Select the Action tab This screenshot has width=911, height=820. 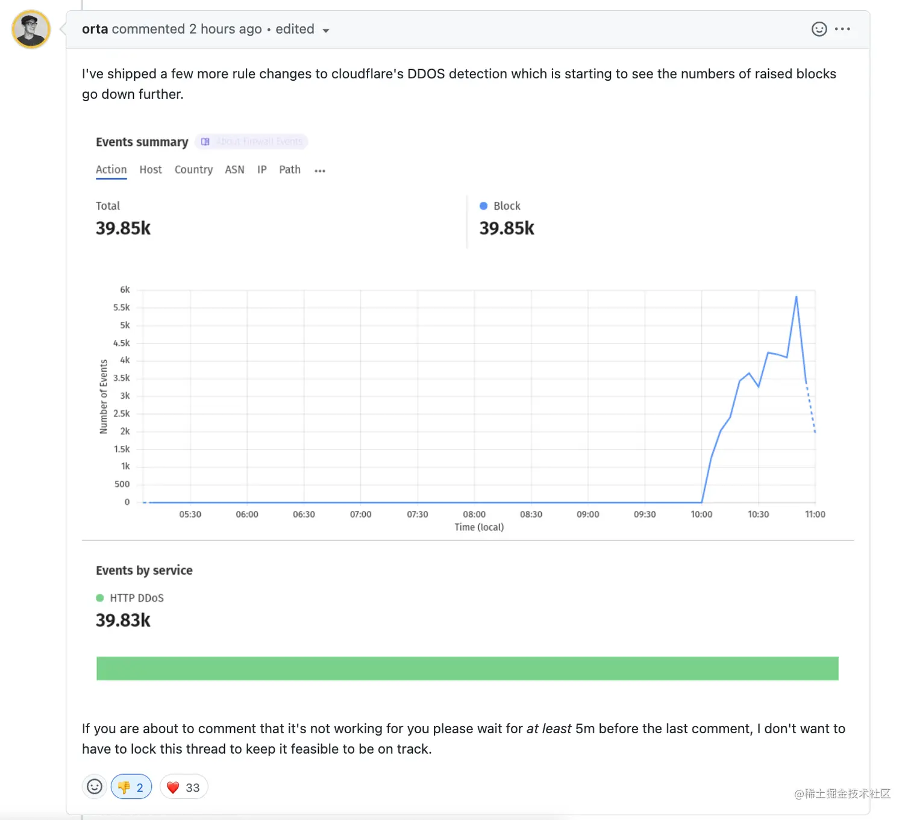coord(111,170)
